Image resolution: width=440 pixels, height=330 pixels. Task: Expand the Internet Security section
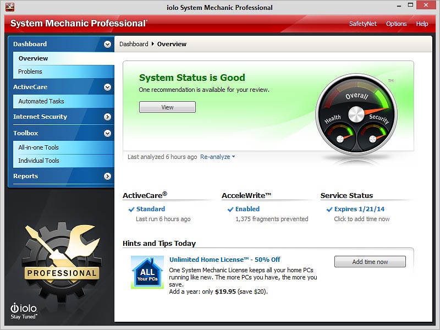click(108, 117)
